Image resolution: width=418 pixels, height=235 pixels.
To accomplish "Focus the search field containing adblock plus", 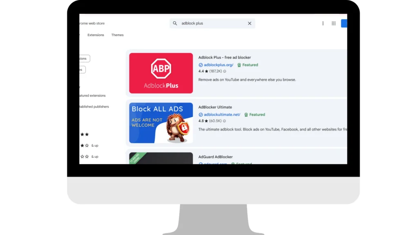I will click(212, 23).
